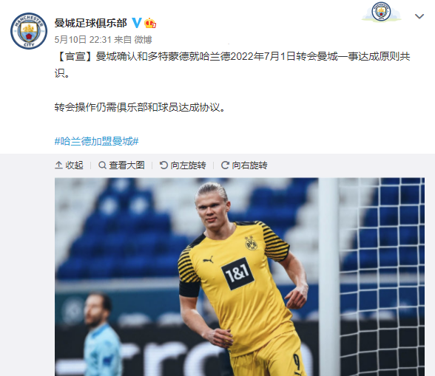Screen dimensions: 435x376
Task: Click the crown membership badge icon
Action: (150, 23)
